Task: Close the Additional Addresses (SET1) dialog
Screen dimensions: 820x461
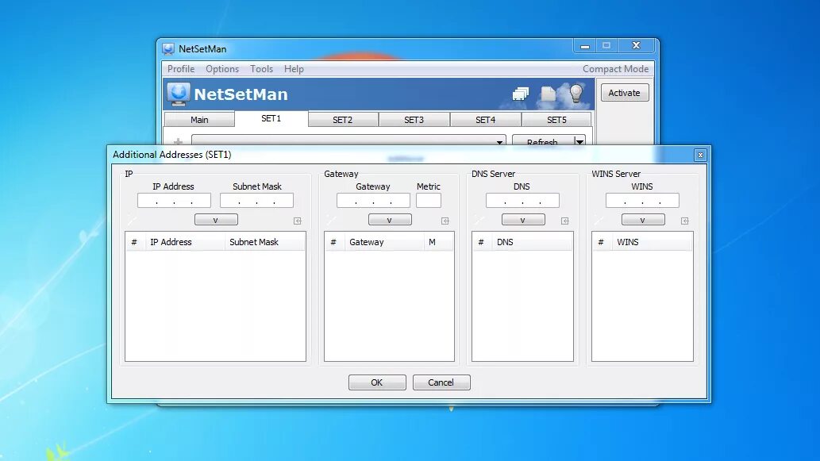Action: click(700, 155)
